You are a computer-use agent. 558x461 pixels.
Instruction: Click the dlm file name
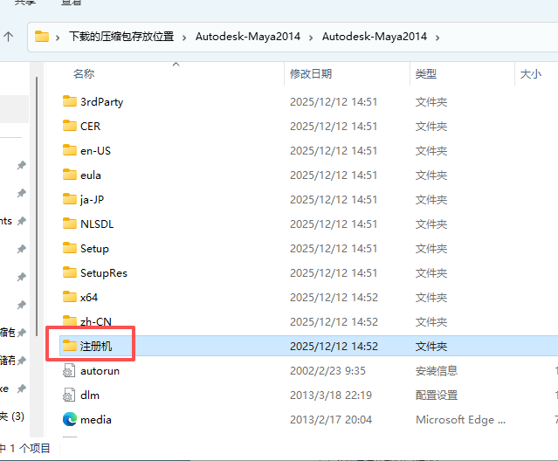pyautogui.click(x=90, y=396)
